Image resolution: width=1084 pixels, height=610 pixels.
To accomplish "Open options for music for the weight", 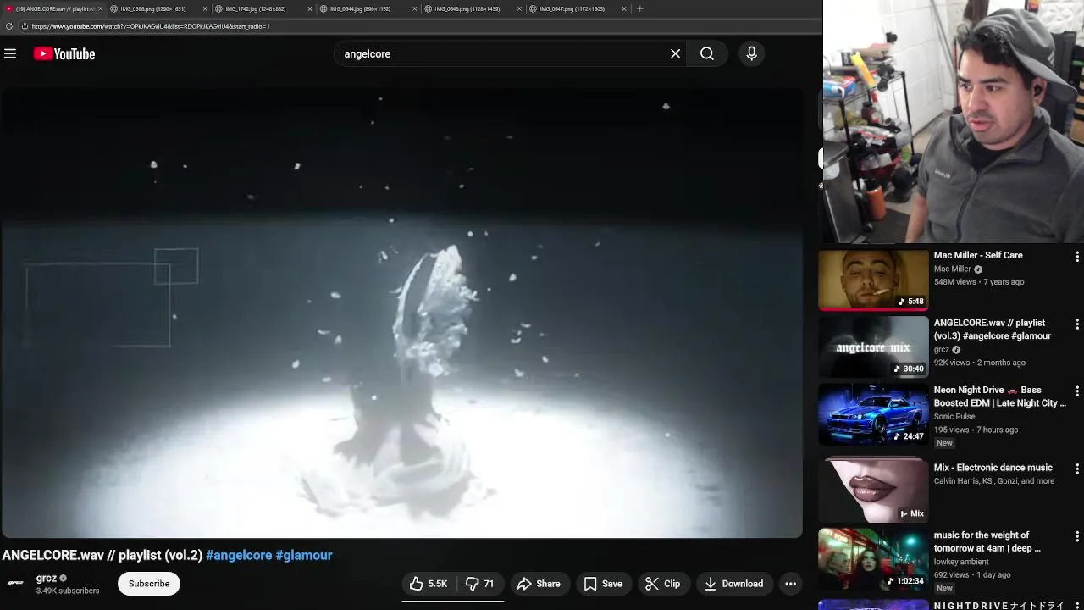I will (x=1076, y=536).
